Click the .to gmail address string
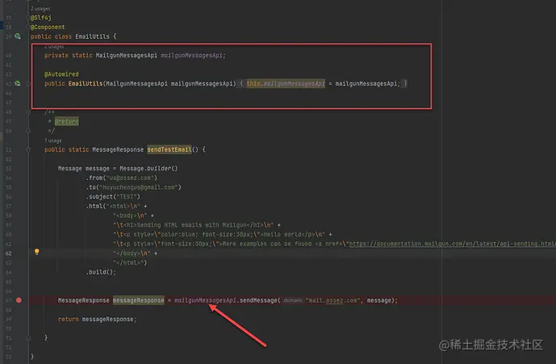Image resolution: width=556 pixels, height=364 pixels. (x=140, y=187)
